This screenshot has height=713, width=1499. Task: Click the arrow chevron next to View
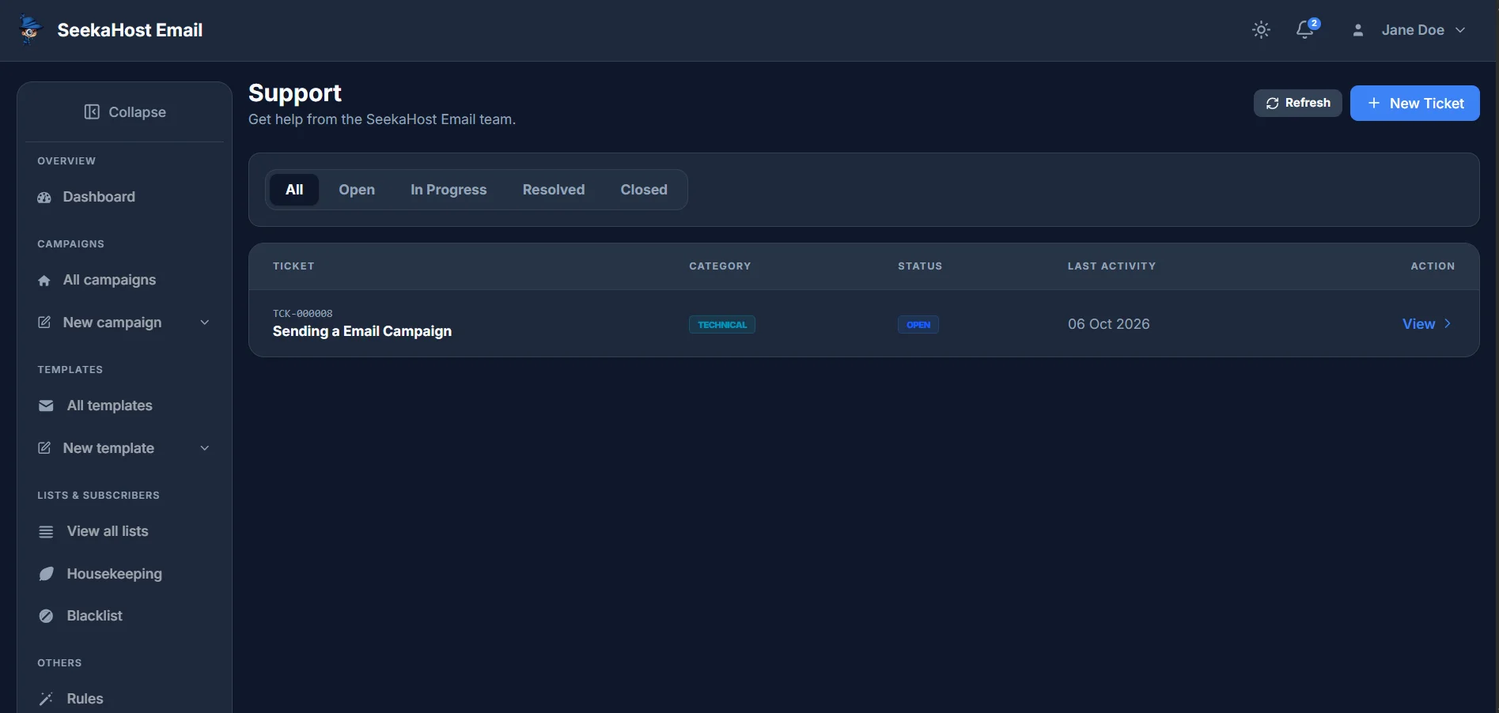[1448, 323]
